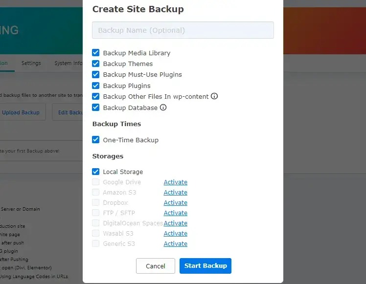Uncheck Backup Media Library checkbox

point(96,53)
